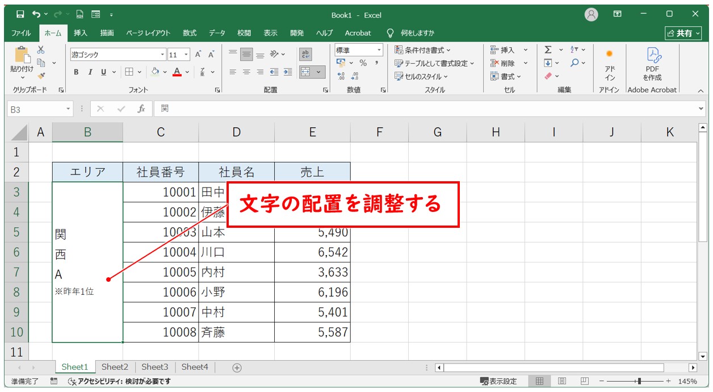Click in the formula bar showing 関
This screenshot has height=392, width=713.
429,109
